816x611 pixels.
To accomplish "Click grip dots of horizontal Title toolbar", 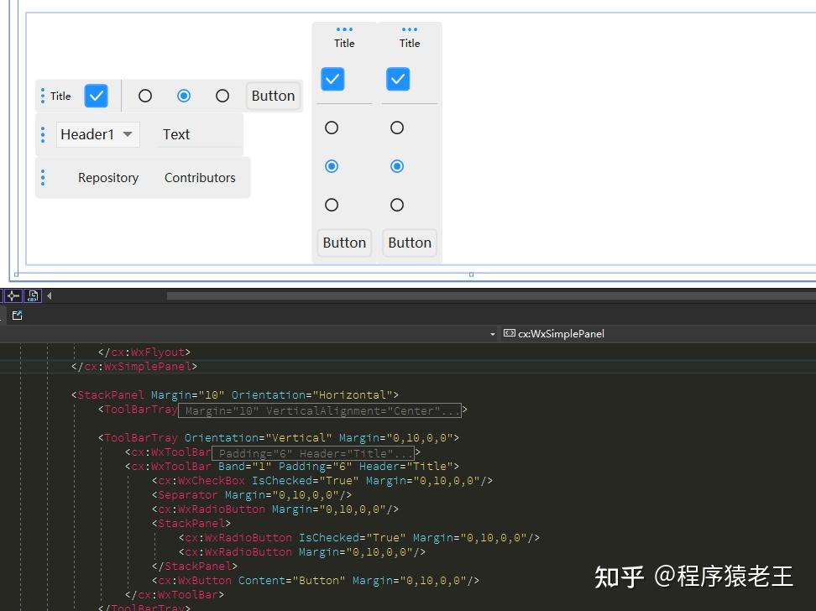I will point(43,96).
